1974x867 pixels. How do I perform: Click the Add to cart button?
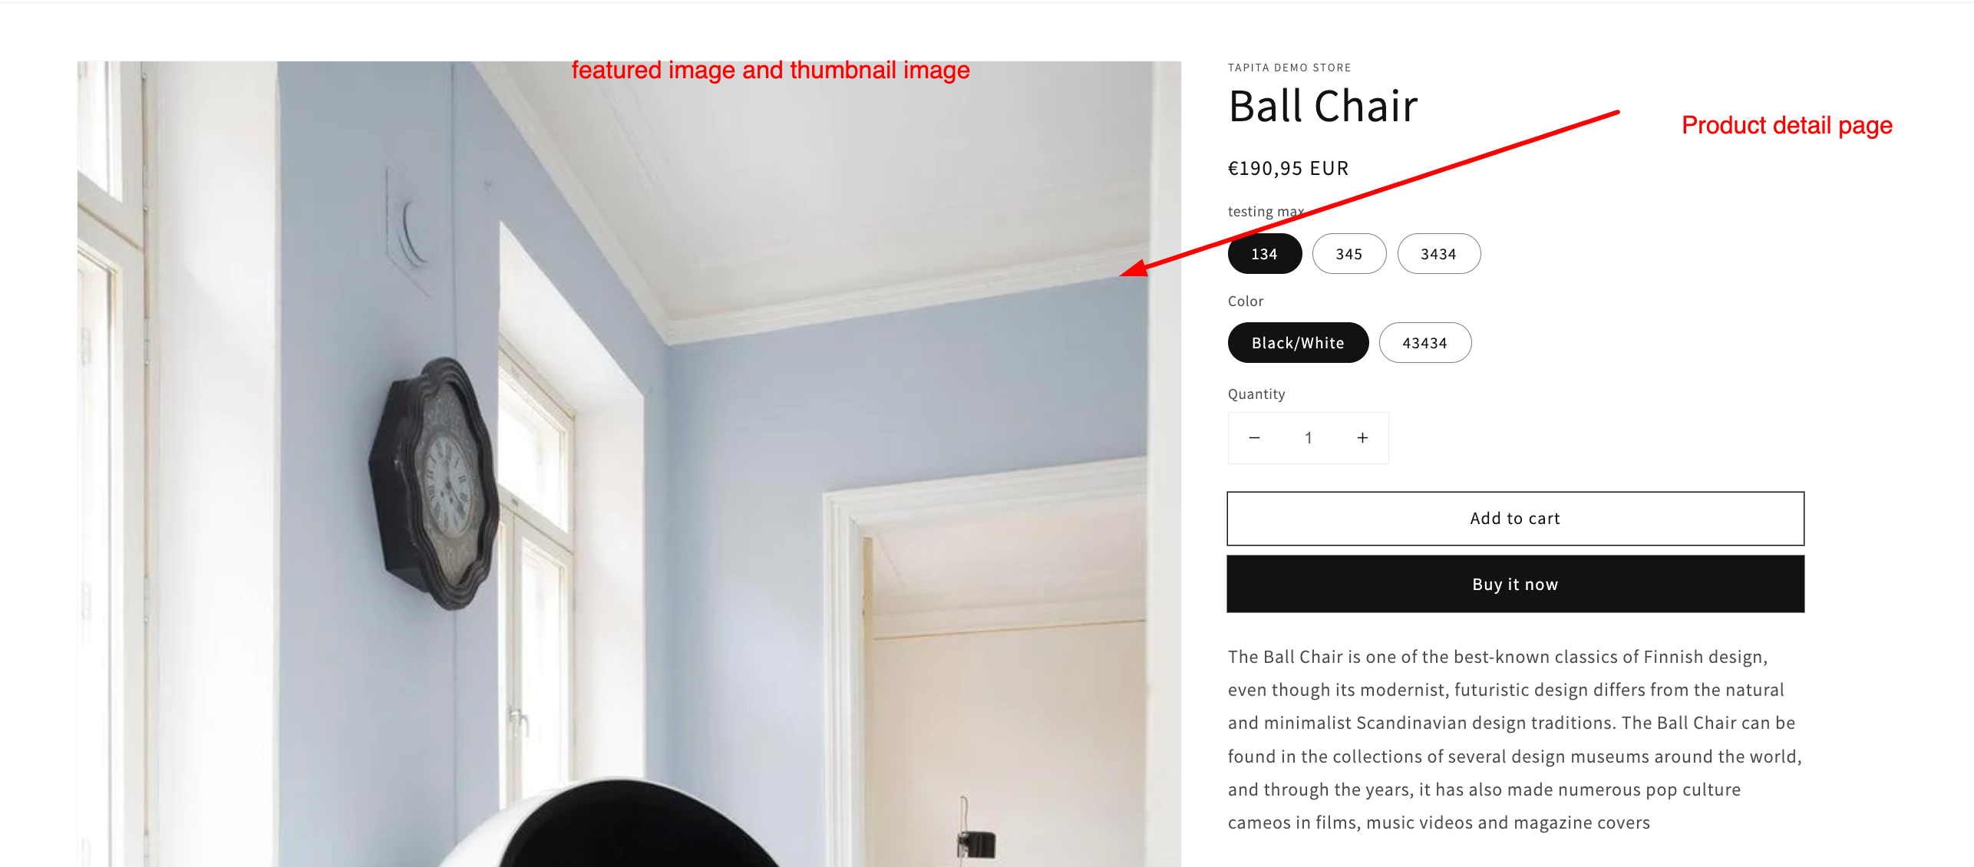pyautogui.click(x=1515, y=519)
